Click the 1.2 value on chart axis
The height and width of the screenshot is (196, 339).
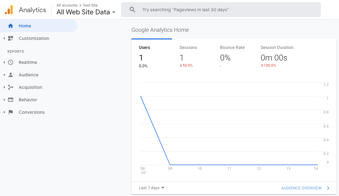(x=326, y=85)
